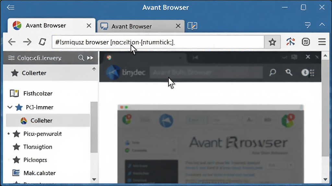Click the back arrow in the title bar
Screen dimensions: 332x186
pyautogui.click(x=11, y=7)
